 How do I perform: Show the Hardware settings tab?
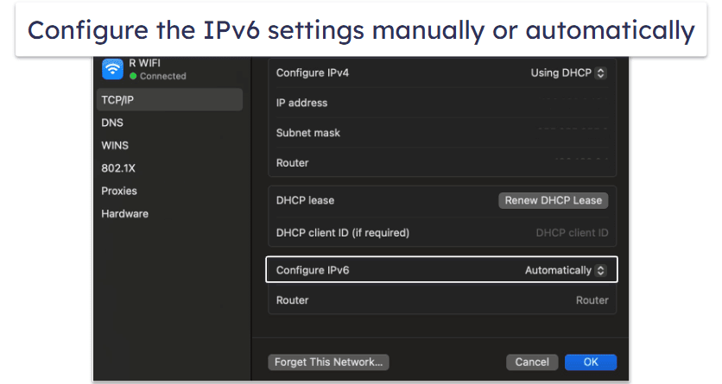coord(124,213)
